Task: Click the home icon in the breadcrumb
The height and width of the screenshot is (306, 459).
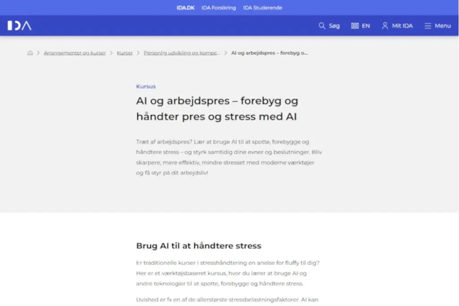Action: pos(30,52)
